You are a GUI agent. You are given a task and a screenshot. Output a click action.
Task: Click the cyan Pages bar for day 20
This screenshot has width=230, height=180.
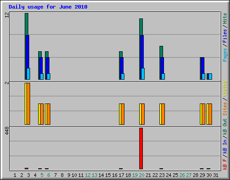click(x=143, y=74)
